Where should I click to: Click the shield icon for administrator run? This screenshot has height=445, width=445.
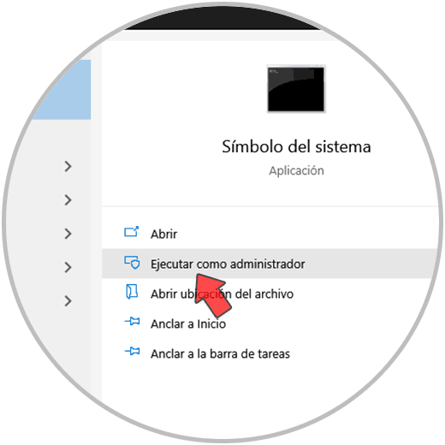[132, 263]
